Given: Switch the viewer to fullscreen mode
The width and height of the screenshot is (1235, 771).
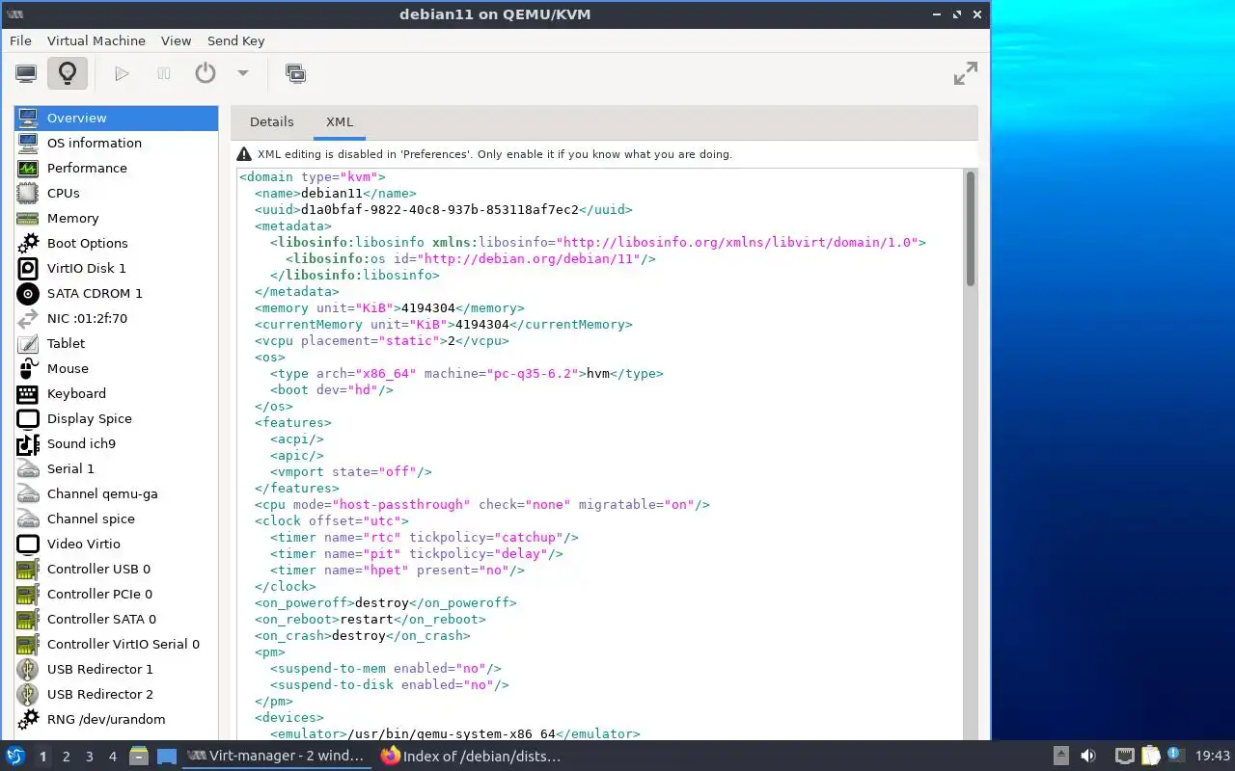Looking at the screenshot, I should click(965, 73).
